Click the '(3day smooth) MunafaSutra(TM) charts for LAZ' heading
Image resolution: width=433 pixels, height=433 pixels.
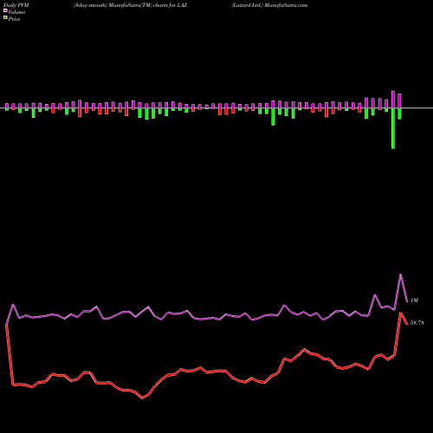click(130, 5)
